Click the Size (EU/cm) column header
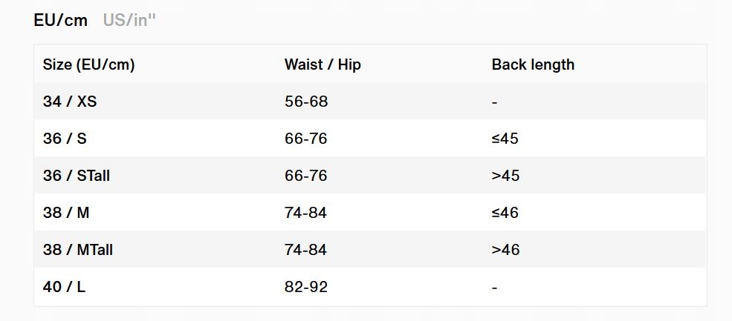 click(88, 64)
